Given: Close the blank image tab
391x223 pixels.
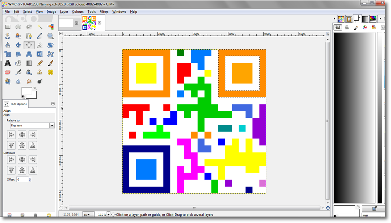Looking at the screenshot, I should click(76, 23).
